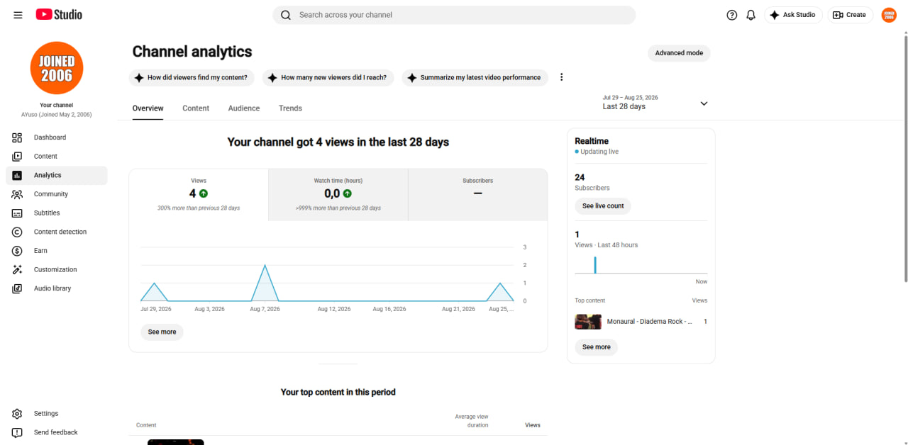Open the notifications bell

tap(751, 15)
